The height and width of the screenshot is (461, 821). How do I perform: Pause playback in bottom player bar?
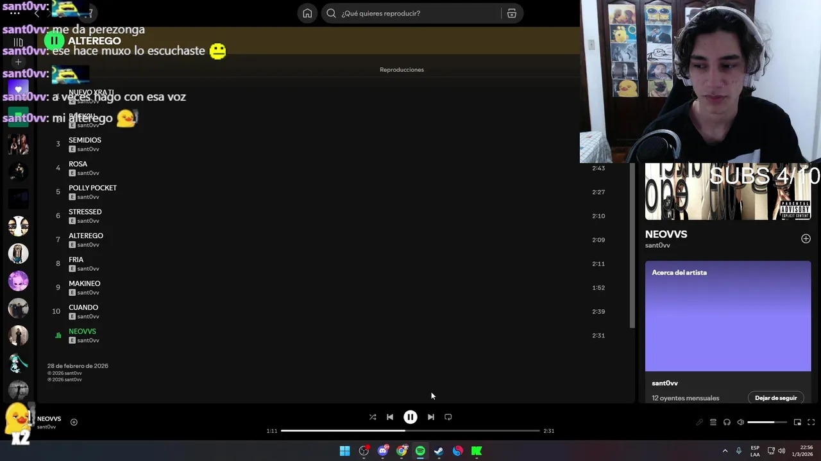(410, 417)
